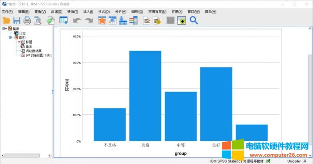Open file with the folder toolbar icon
313x164 pixels.
tap(6, 21)
